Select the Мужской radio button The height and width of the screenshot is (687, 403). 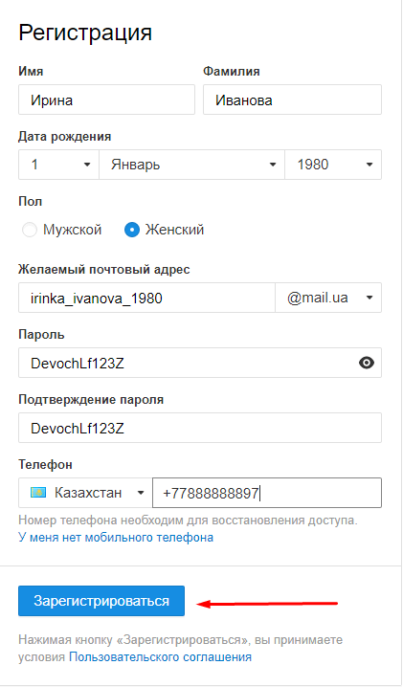click(x=30, y=230)
